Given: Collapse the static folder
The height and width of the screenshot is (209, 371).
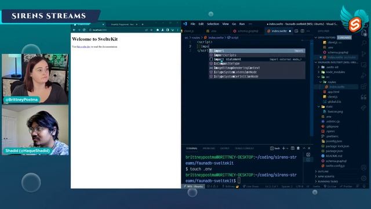Looking at the screenshot, I should [319, 107].
